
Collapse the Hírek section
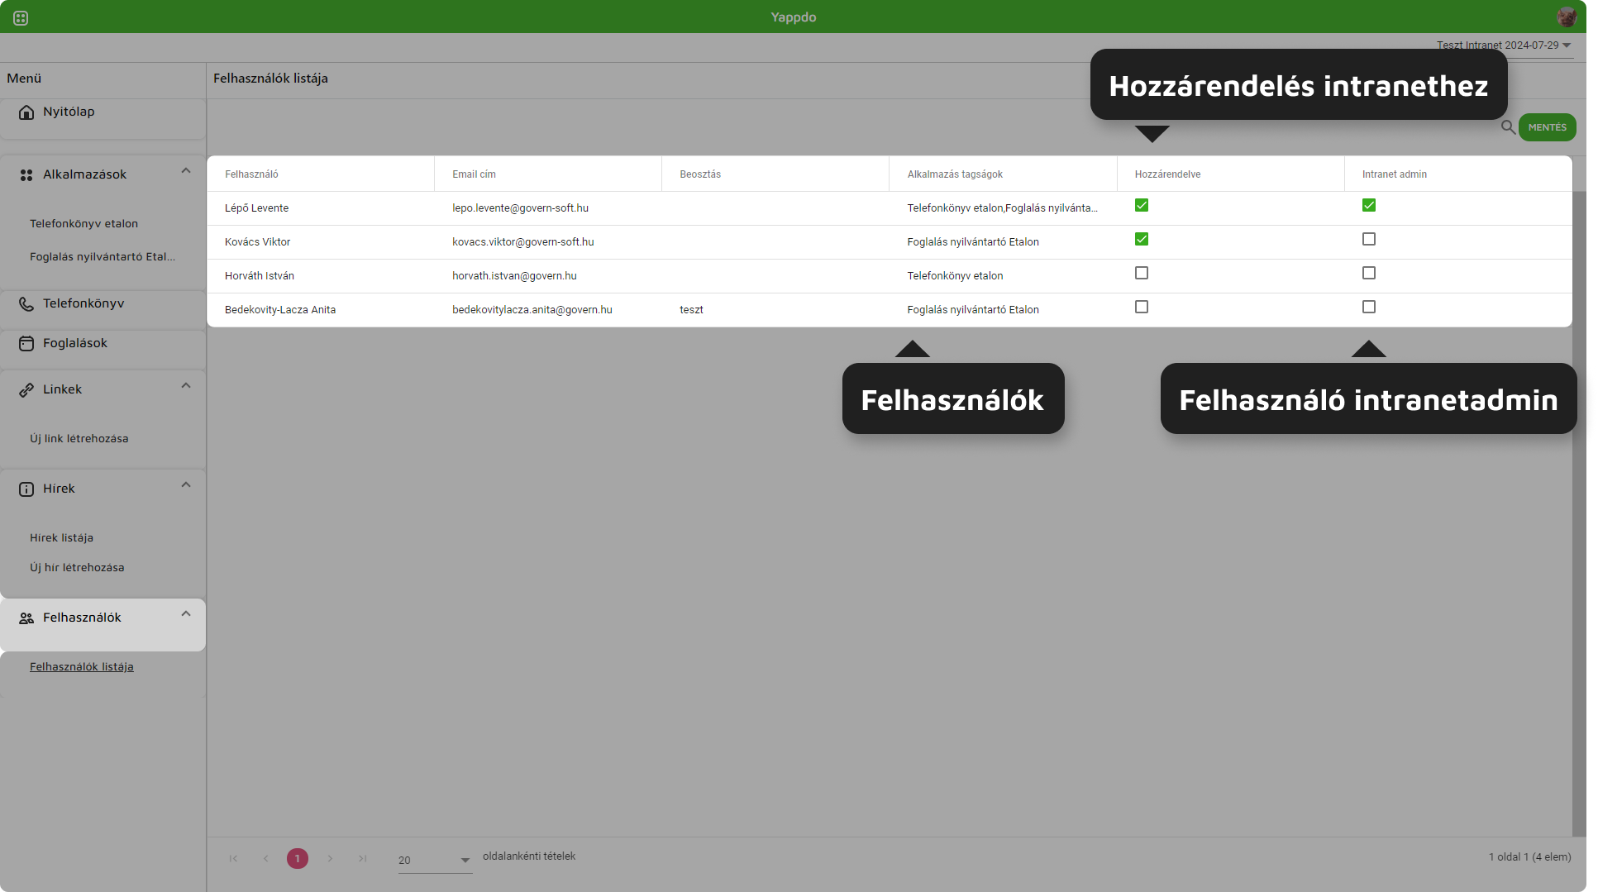(186, 485)
